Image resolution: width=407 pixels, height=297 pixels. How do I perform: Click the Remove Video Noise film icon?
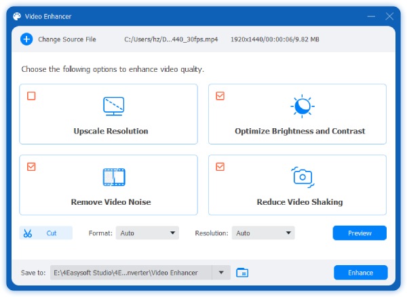tap(113, 177)
